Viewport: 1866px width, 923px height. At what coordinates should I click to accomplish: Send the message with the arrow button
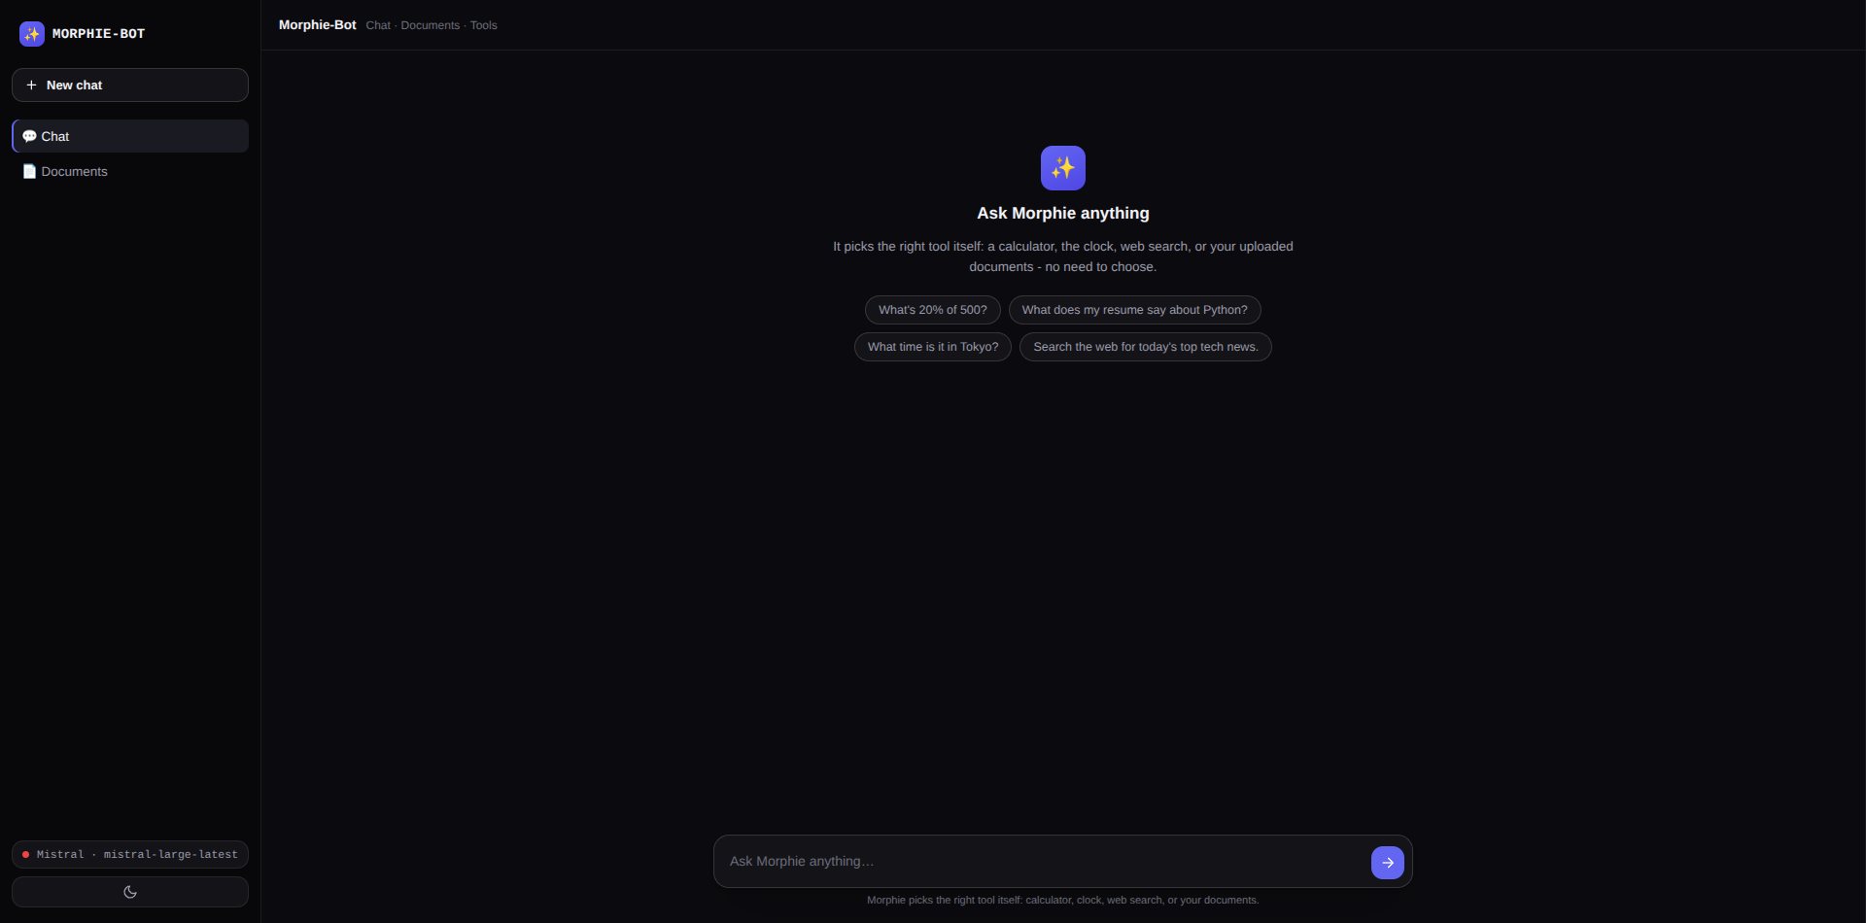[x=1387, y=863]
